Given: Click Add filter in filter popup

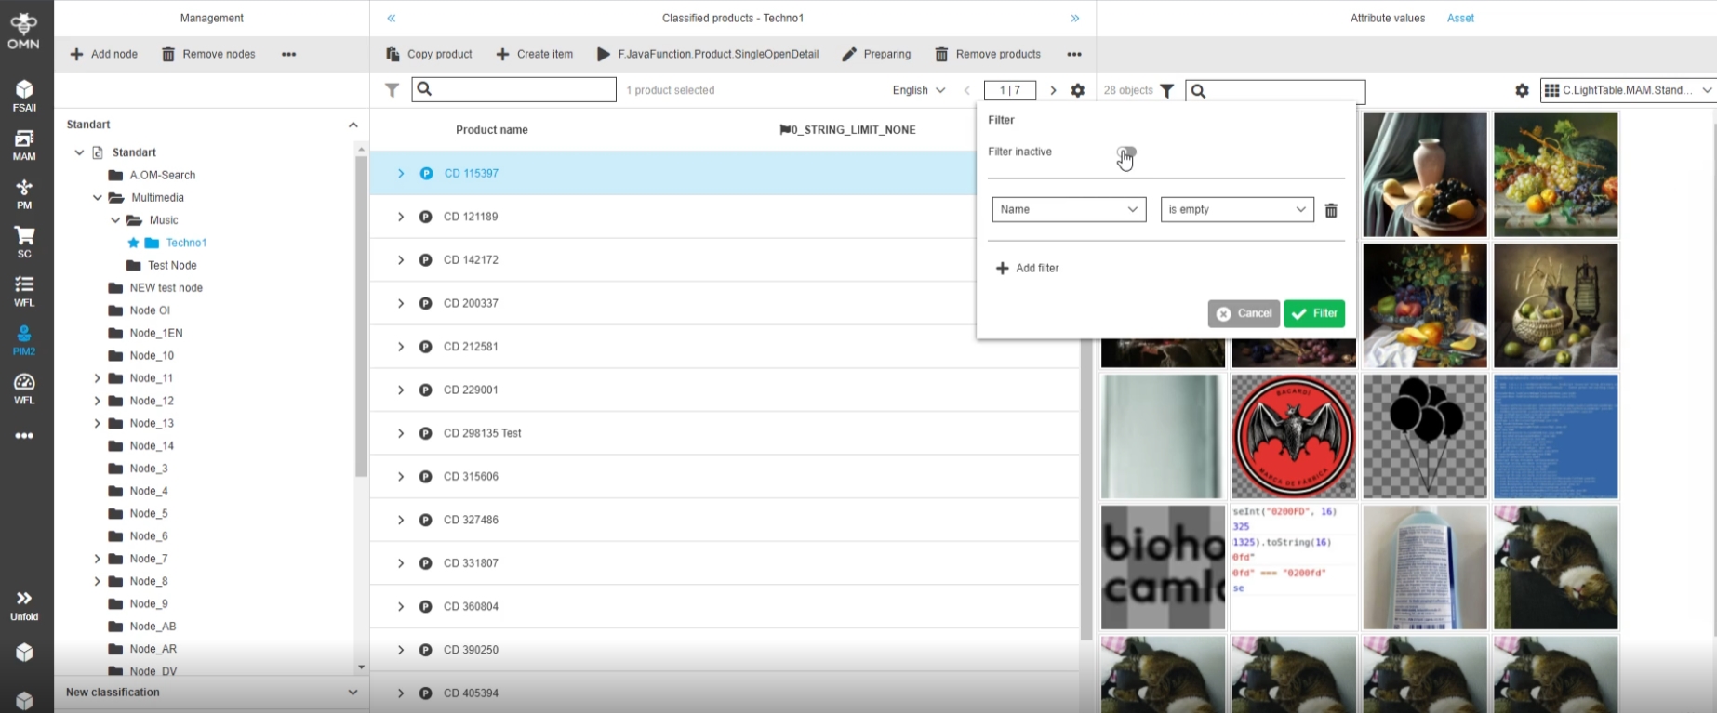Looking at the screenshot, I should pos(1028,269).
